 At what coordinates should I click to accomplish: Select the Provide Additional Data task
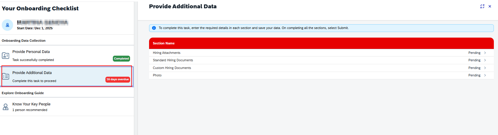(32, 73)
